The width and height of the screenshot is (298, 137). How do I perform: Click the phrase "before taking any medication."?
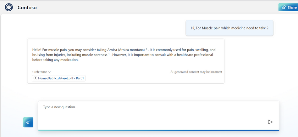(55, 60)
